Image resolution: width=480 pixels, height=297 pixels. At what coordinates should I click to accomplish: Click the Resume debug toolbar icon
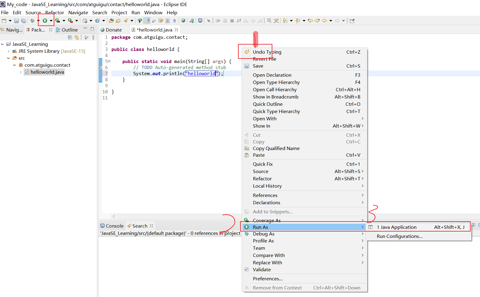click(218, 21)
